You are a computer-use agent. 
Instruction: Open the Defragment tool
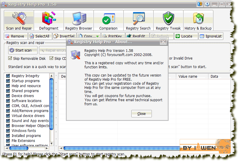coord(49,21)
